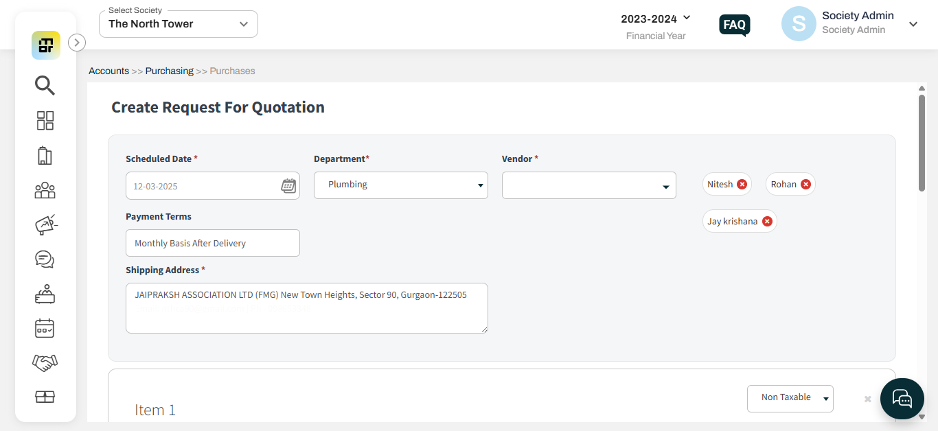This screenshot has height=431, width=938.
Task: Open the members group icon
Action: pyautogui.click(x=45, y=190)
